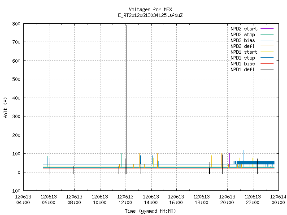Click the x-axis tick '120613 18:00'
287x215 pixels.
201,200
